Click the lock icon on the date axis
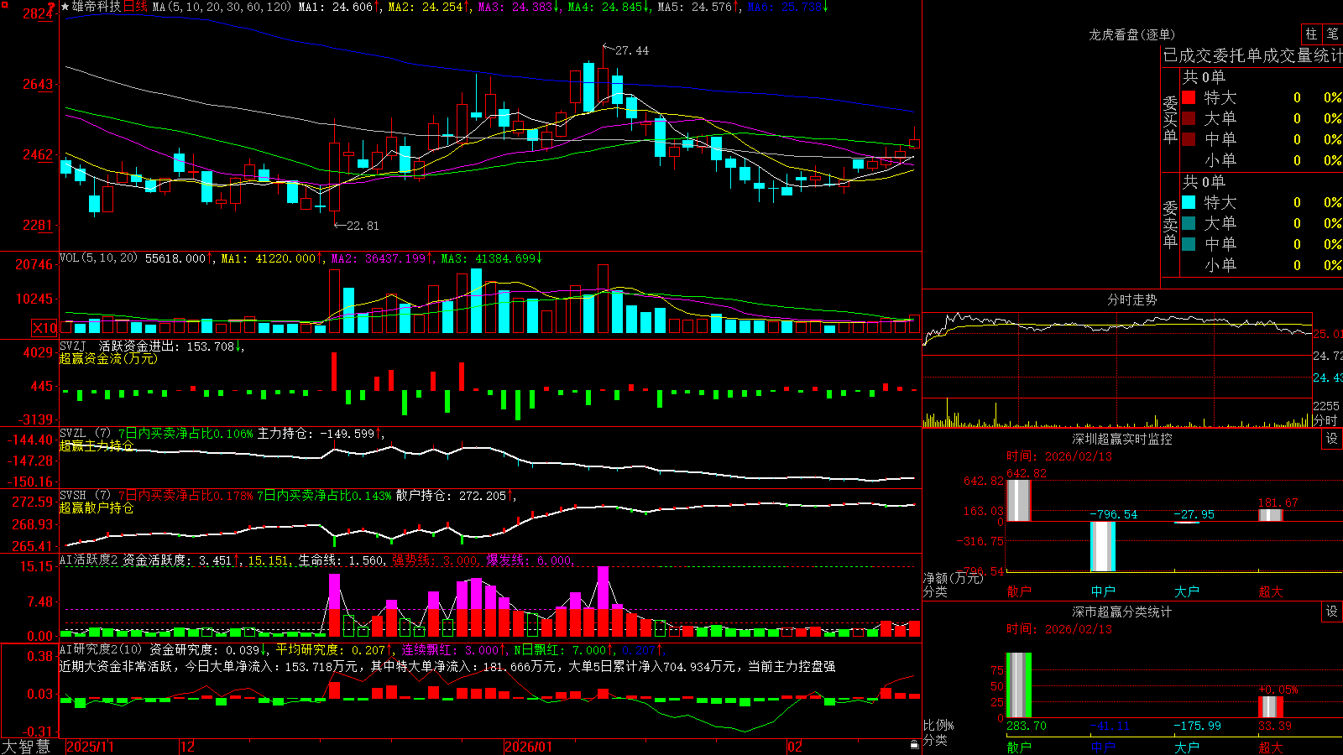The width and height of the screenshot is (1343, 755). point(915,745)
